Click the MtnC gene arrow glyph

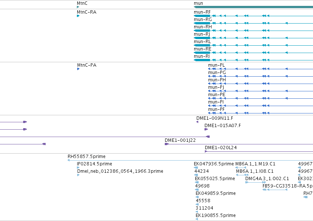point(78,7)
